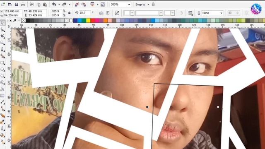This screenshot has height=149, width=265.
Task: Pick the yellow palette swatch
Action: click(88, 21)
